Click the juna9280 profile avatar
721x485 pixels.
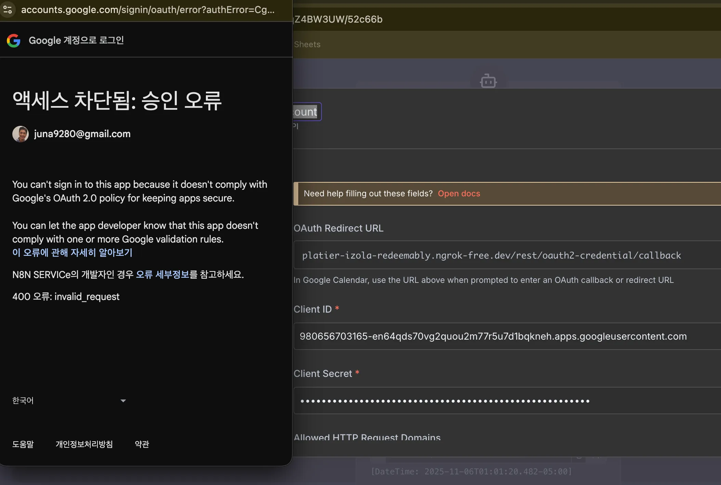(21, 134)
